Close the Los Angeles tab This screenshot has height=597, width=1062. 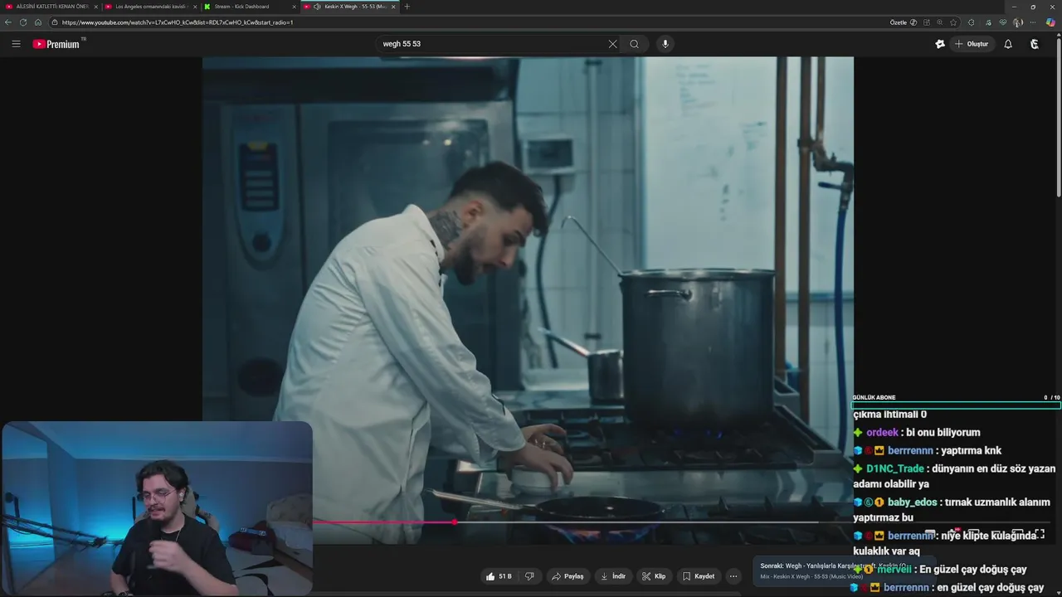point(195,7)
